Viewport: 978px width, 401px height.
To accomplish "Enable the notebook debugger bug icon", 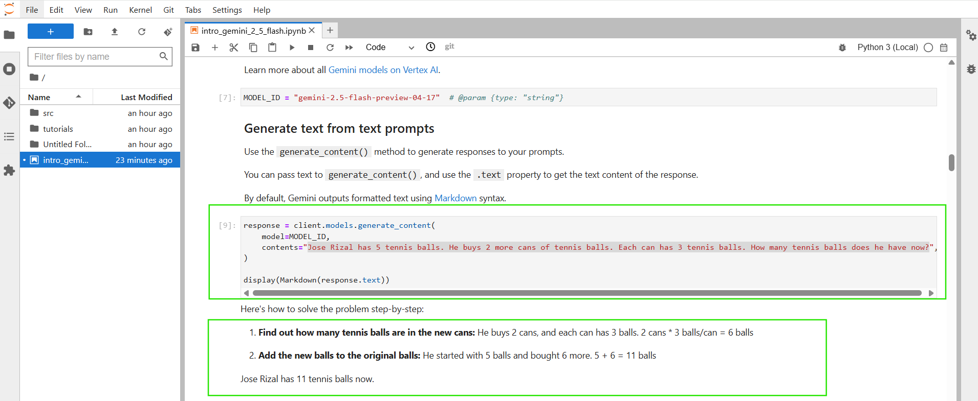I will [x=842, y=48].
